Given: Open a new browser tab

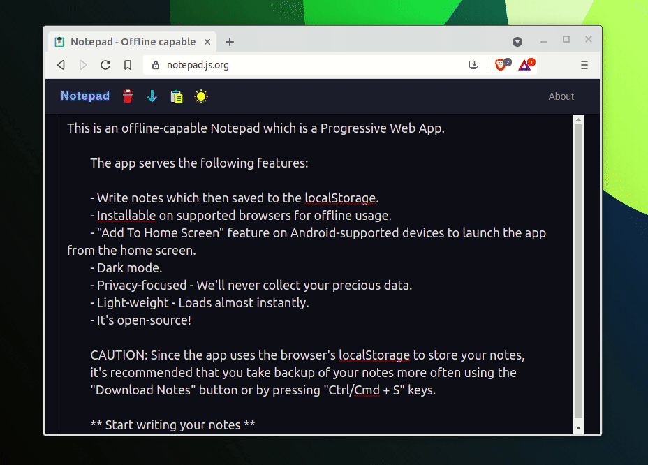Looking at the screenshot, I should [230, 42].
